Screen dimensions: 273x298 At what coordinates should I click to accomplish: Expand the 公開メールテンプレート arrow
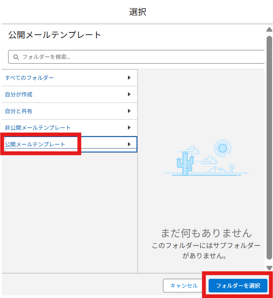click(129, 144)
